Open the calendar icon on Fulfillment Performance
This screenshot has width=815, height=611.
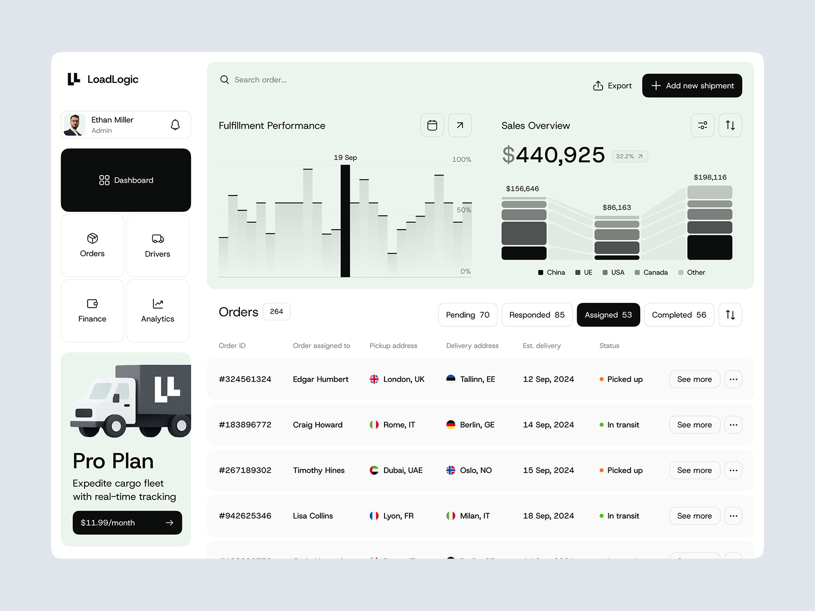(432, 125)
